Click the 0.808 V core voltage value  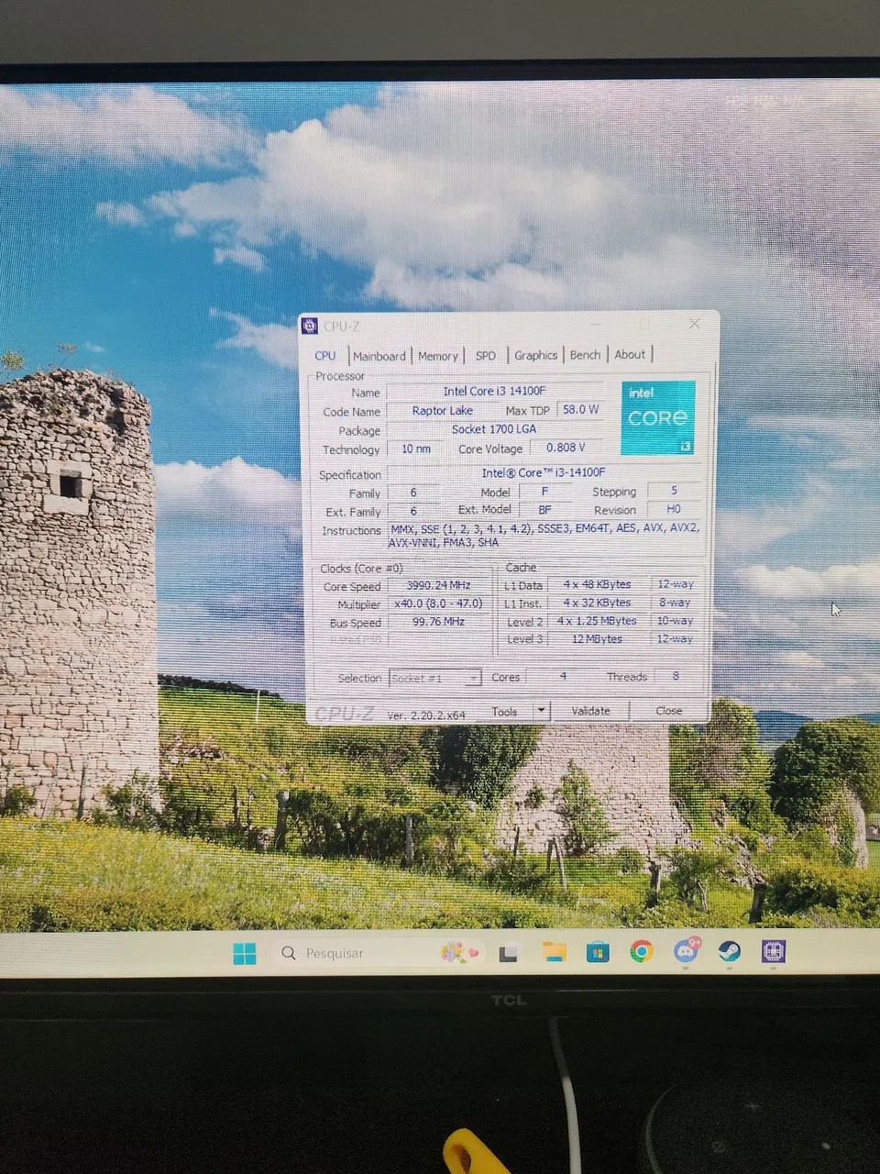pyautogui.click(x=566, y=448)
